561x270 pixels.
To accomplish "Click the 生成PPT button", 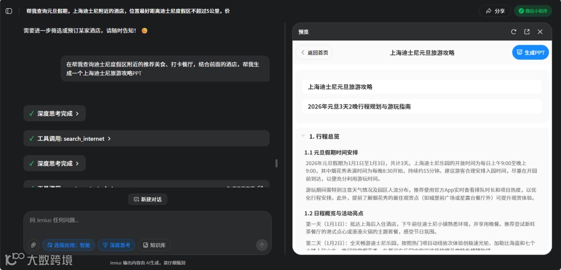I will coord(530,52).
